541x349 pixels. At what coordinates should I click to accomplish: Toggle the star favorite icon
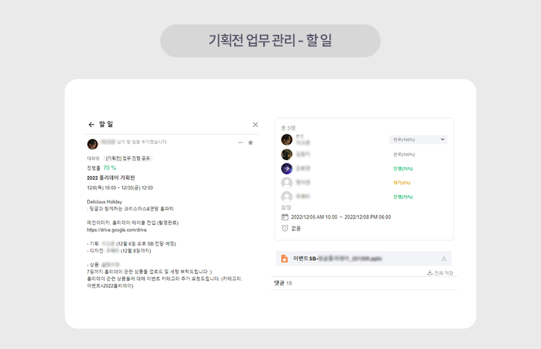coord(251,142)
